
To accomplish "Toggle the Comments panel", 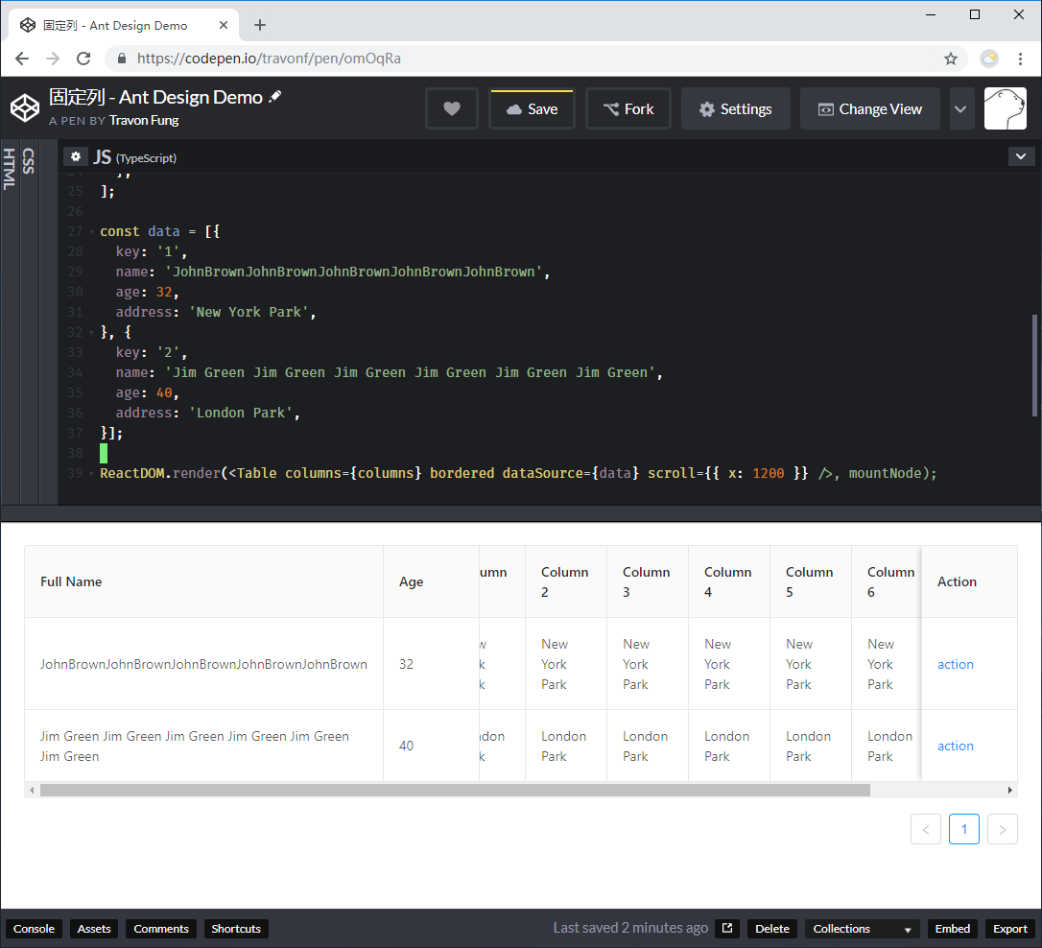I will pos(160,928).
